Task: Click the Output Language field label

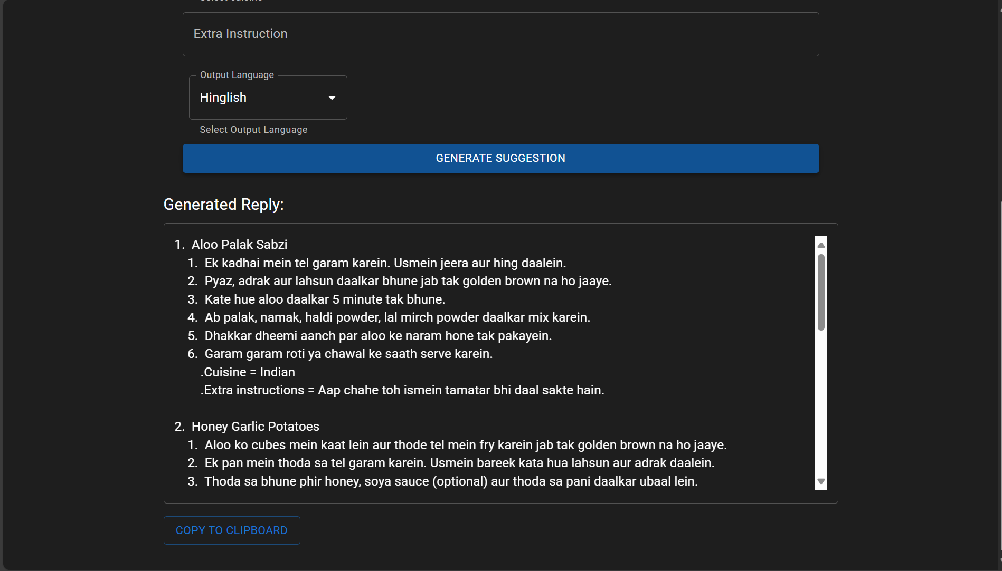Action: (x=237, y=75)
